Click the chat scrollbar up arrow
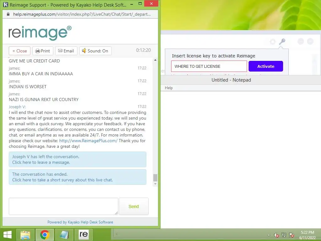The height and width of the screenshot is (241, 321). click(155, 60)
